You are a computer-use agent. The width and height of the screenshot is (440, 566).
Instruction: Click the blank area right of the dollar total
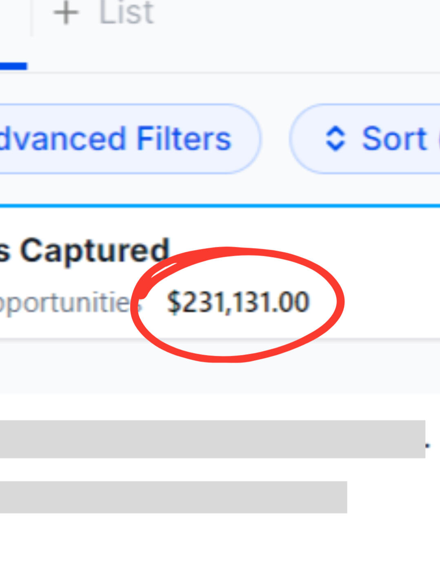(x=388, y=303)
